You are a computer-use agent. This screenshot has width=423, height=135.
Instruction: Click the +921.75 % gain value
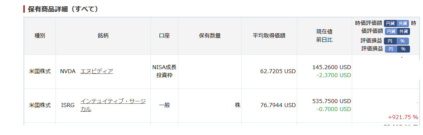pyautogui.click(x=403, y=117)
